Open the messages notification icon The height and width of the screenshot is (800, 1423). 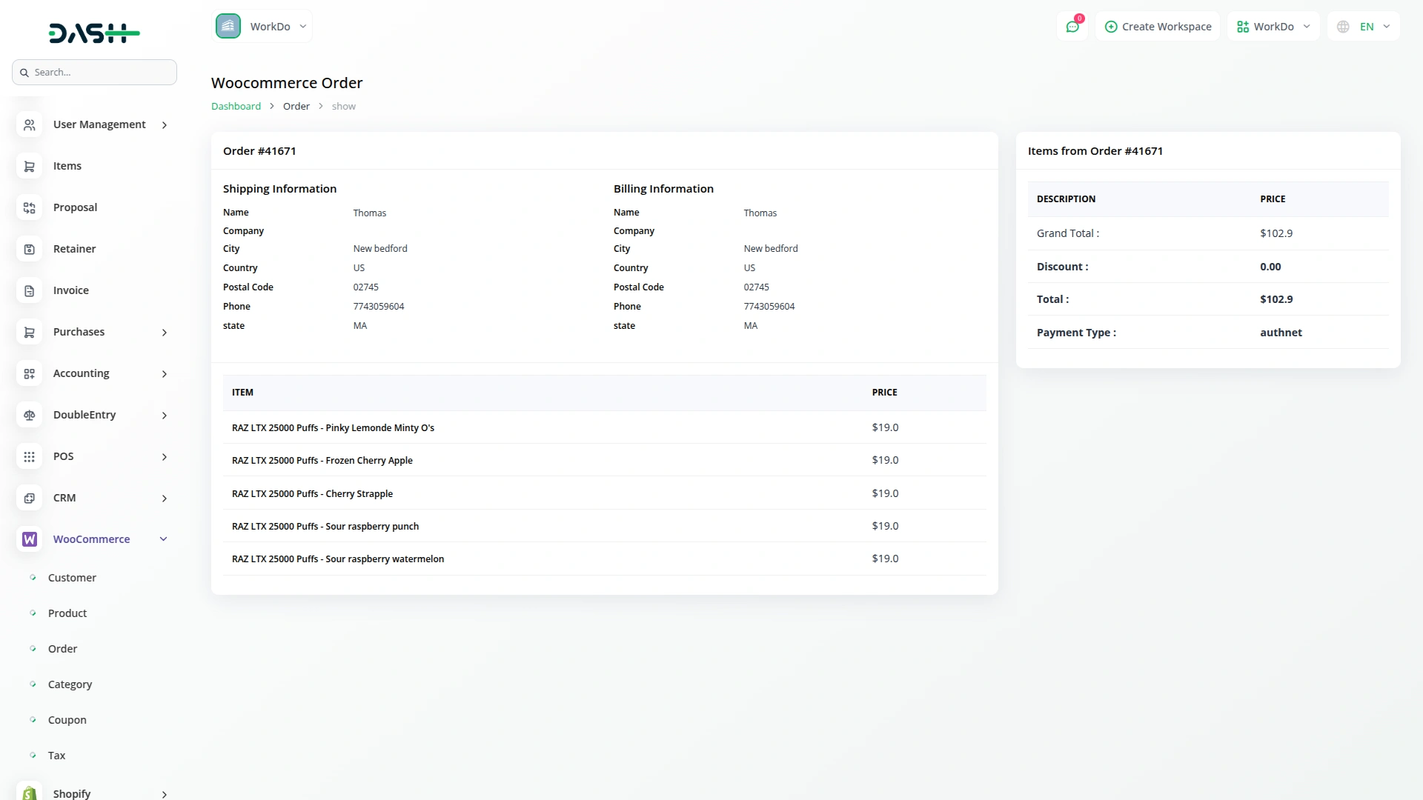[1072, 26]
